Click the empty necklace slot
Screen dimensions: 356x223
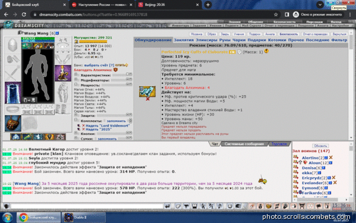pyautogui.click(x=63, y=45)
